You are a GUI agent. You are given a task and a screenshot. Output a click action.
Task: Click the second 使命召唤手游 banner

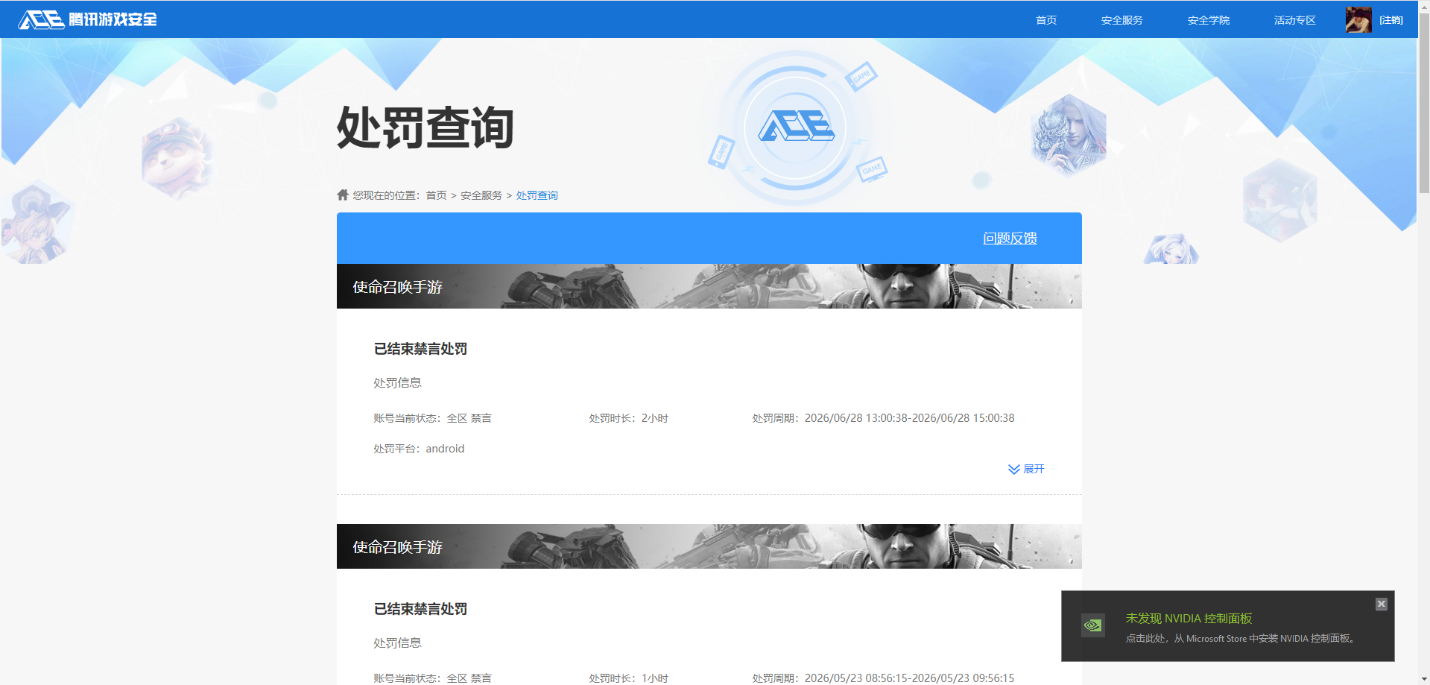click(x=709, y=546)
